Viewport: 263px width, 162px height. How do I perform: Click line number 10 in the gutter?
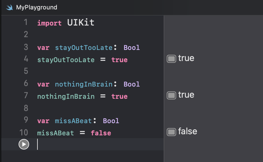[24, 133]
